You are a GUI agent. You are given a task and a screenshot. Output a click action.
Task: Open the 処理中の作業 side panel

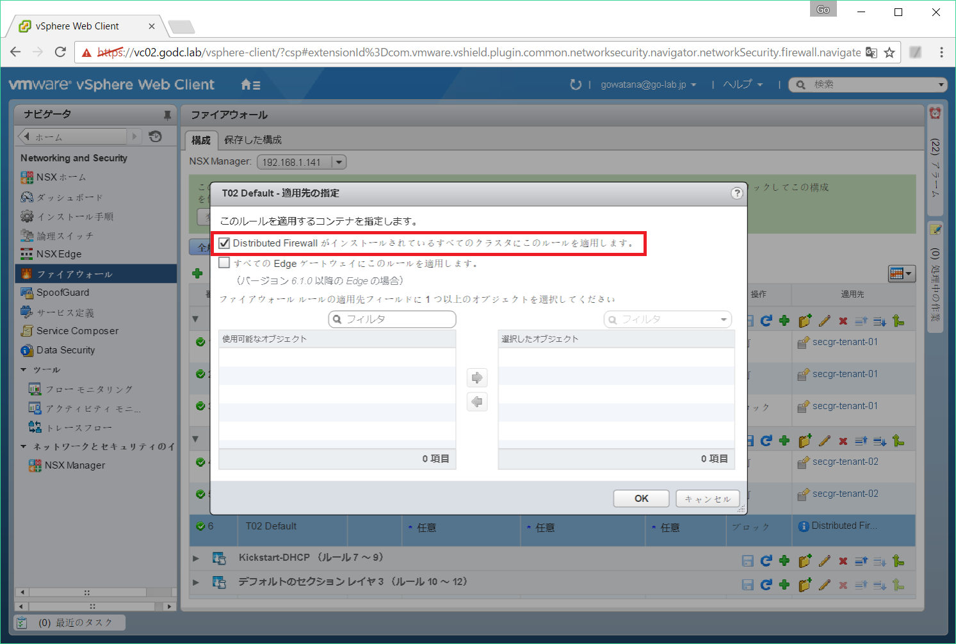point(936,276)
